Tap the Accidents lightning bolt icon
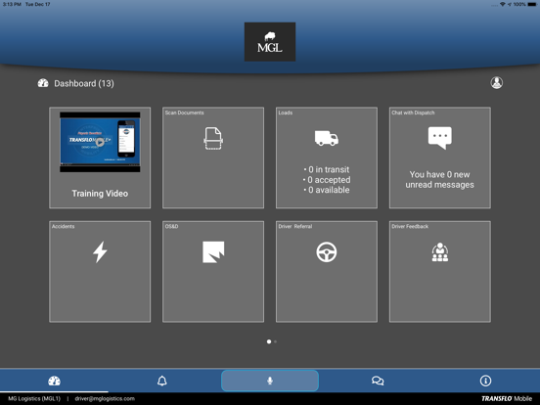Image resolution: width=540 pixels, height=405 pixels. pyautogui.click(x=100, y=252)
